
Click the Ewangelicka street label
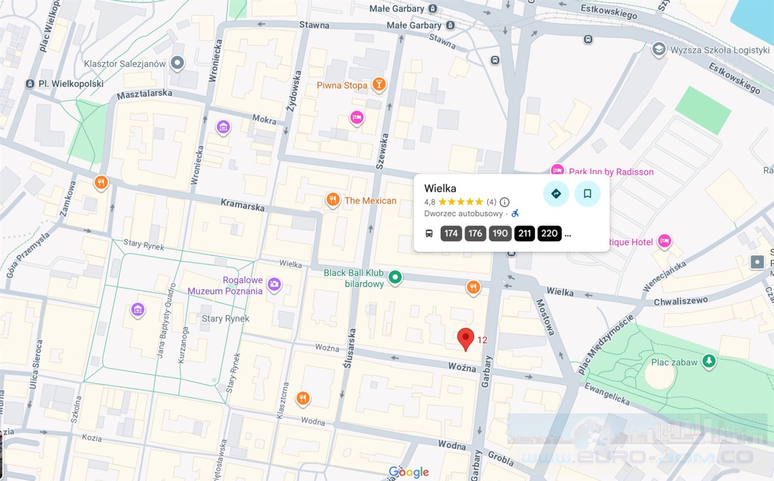pyautogui.click(x=607, y=393)
